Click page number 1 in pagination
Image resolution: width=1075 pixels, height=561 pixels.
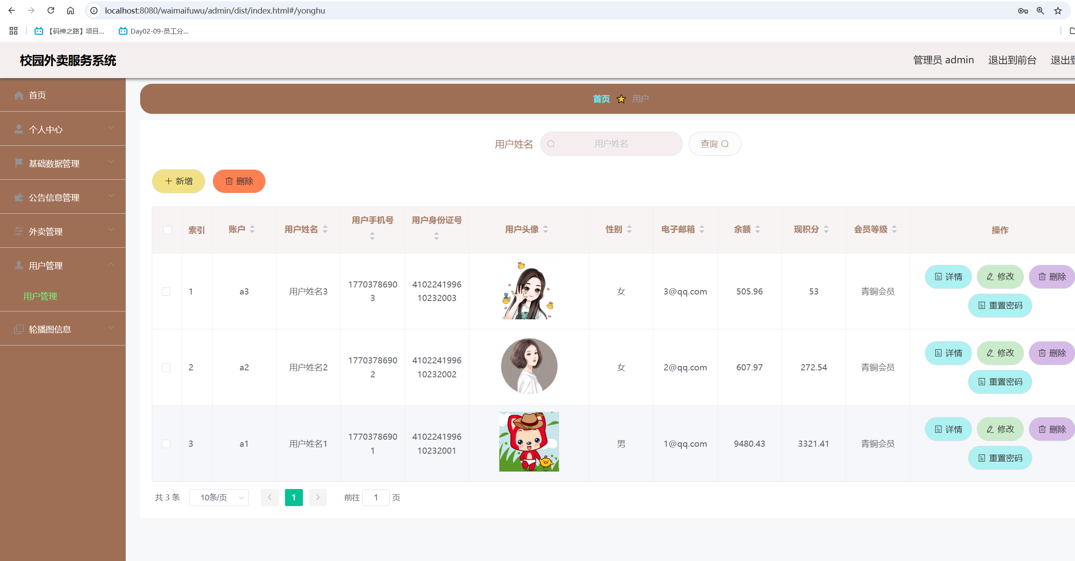[294, 497]
